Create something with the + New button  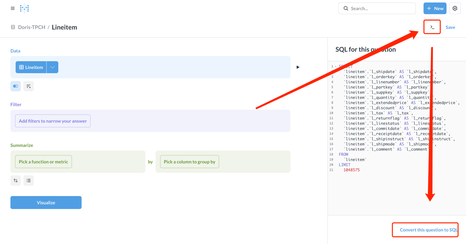pyautogui.click(x=435, y=8)
